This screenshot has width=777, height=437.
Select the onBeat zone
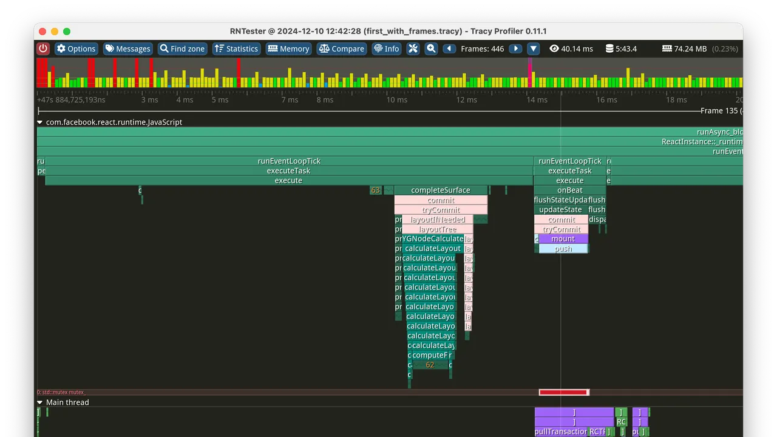click(x=570, y=190)
